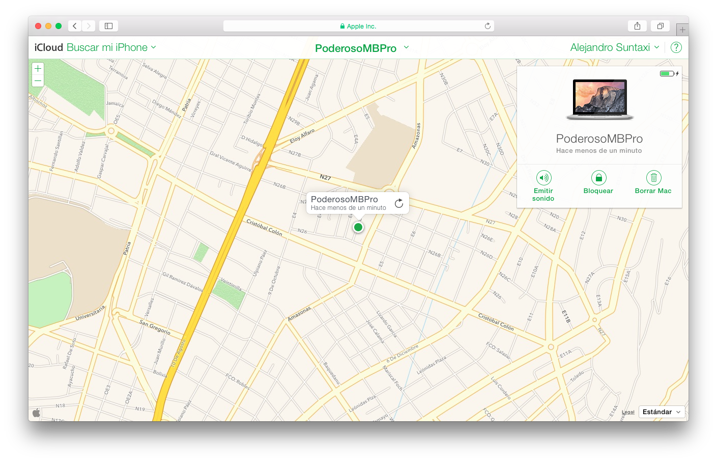Open the Estándar map type selector
This screenshot has width=717, height=462.
pos(662,412)
